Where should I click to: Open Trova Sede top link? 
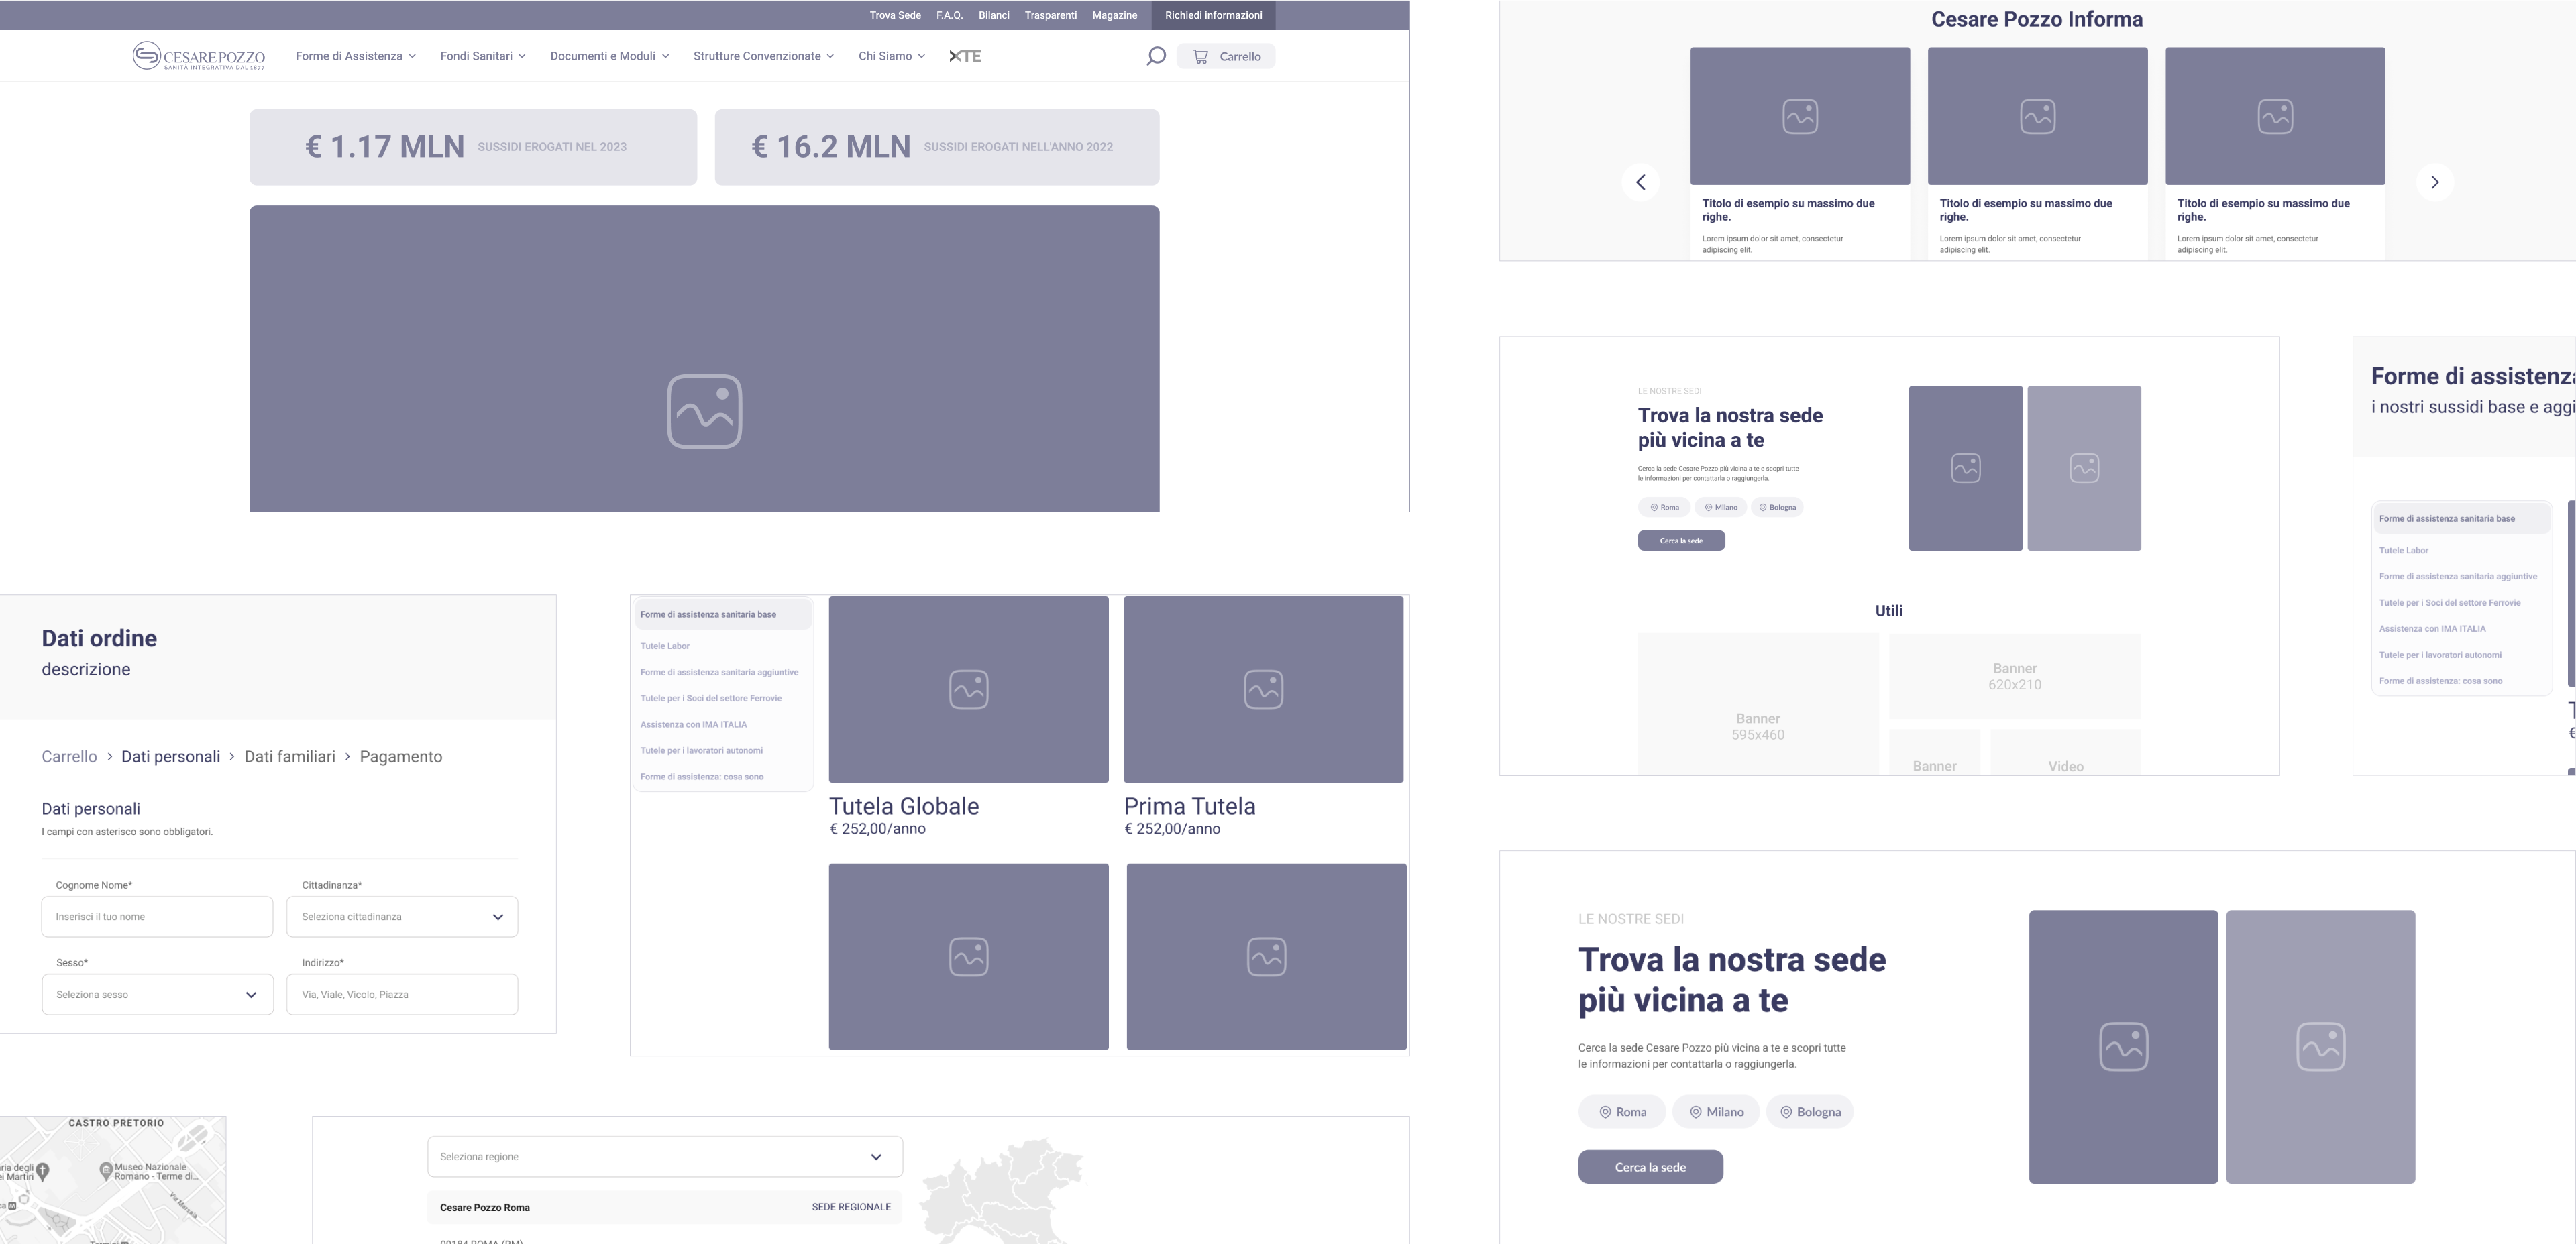[895, 15]
